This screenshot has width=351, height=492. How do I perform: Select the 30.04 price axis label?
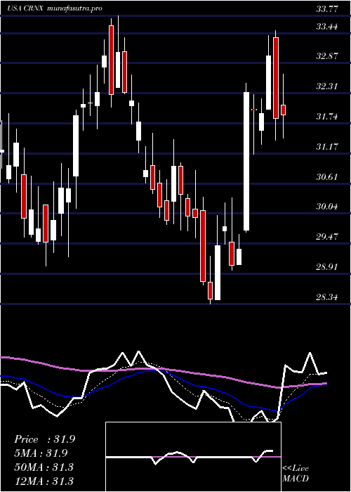(327, 207)
